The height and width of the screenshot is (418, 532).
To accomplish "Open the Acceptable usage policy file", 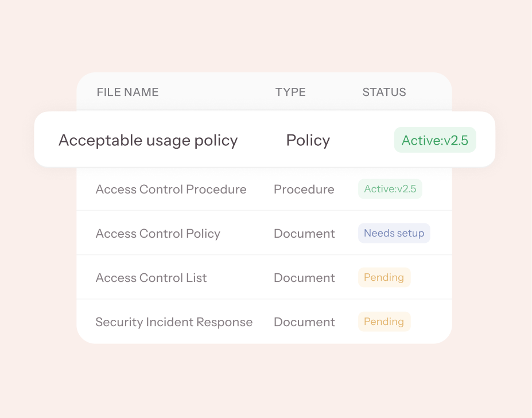I will [148, 140].
